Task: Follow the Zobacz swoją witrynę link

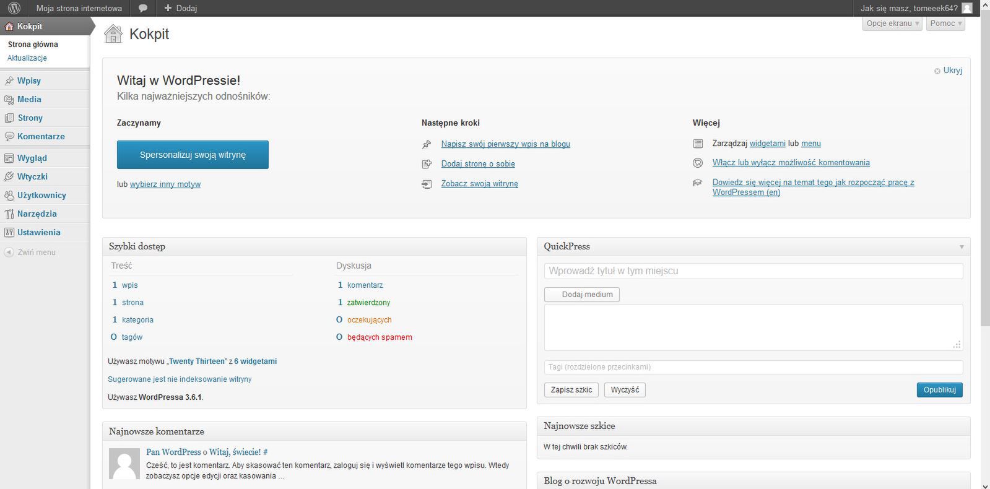Action: pyautogui.click(x=480, y=184)
